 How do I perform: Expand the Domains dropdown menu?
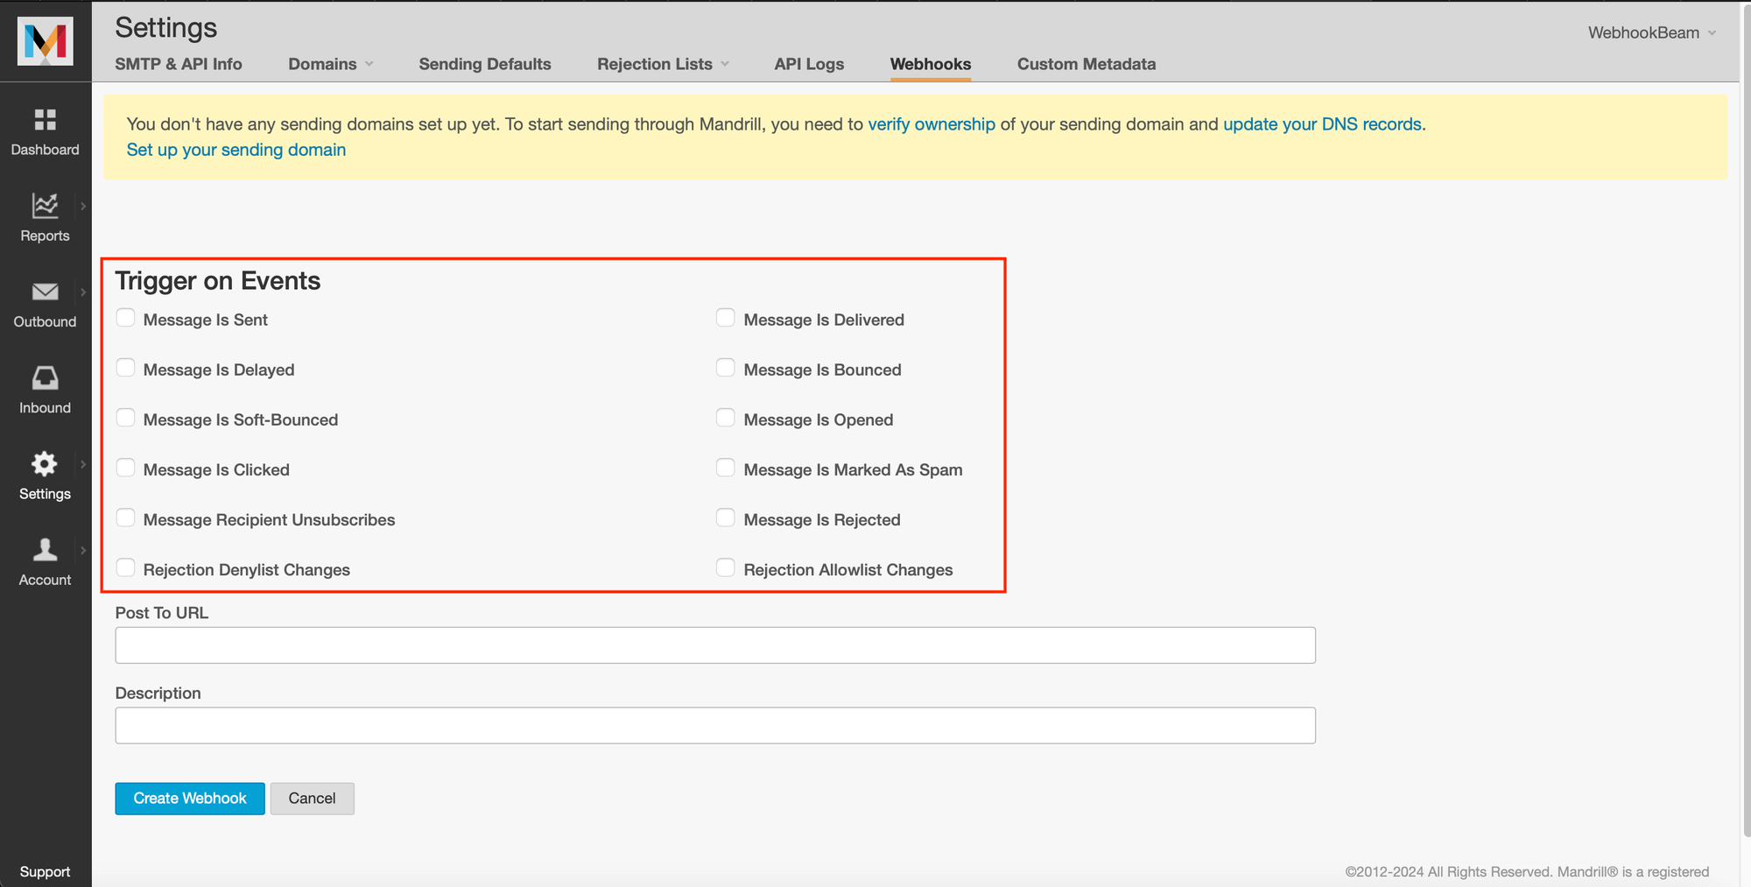[330, 64]
